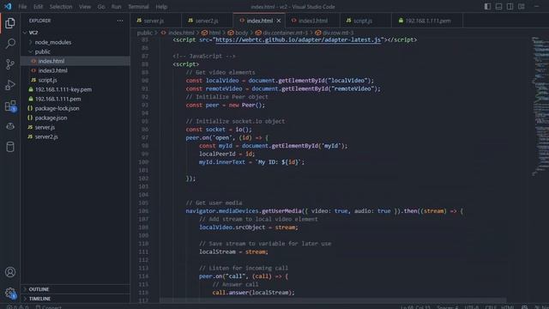Open the Run and Debug view
The height and width of the screenshot is (309, 549).
10,85
